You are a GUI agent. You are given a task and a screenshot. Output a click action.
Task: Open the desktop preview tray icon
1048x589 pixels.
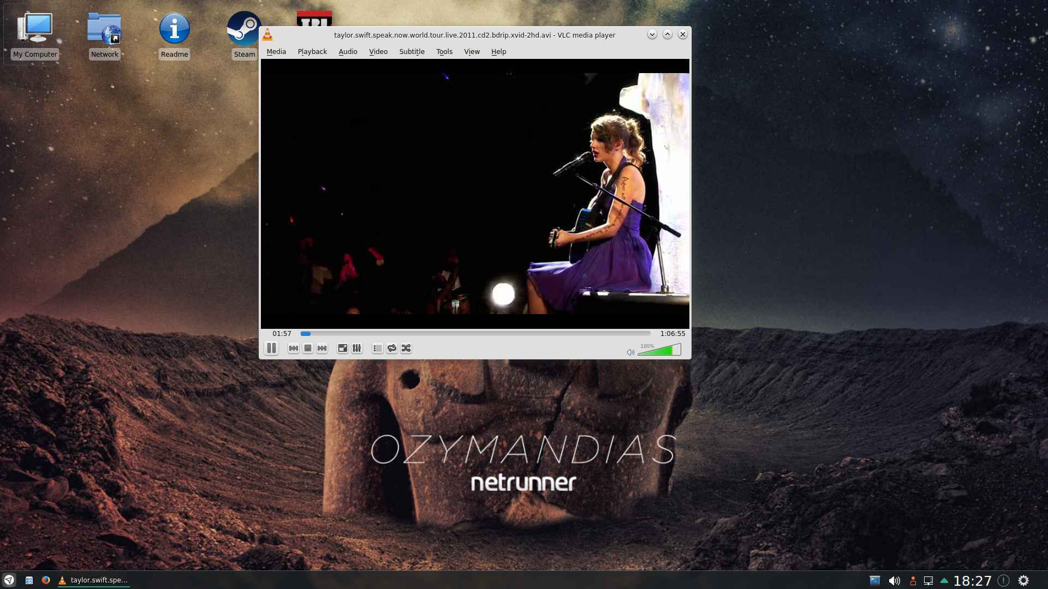coord(874,581)
